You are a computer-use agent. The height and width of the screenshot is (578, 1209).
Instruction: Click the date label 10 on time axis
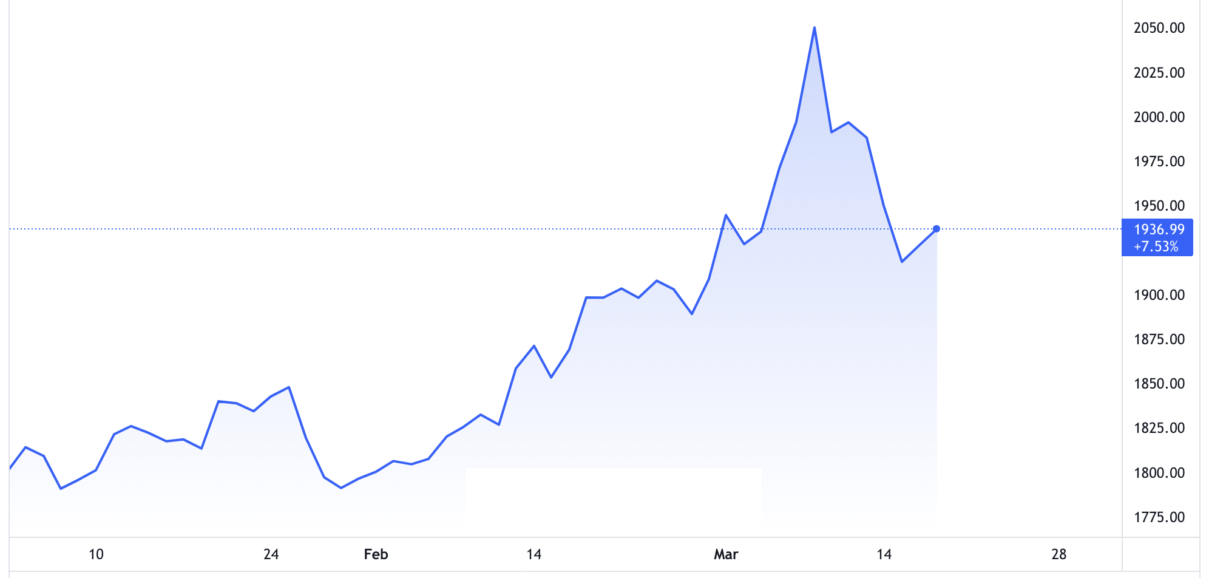pos(96,554)
